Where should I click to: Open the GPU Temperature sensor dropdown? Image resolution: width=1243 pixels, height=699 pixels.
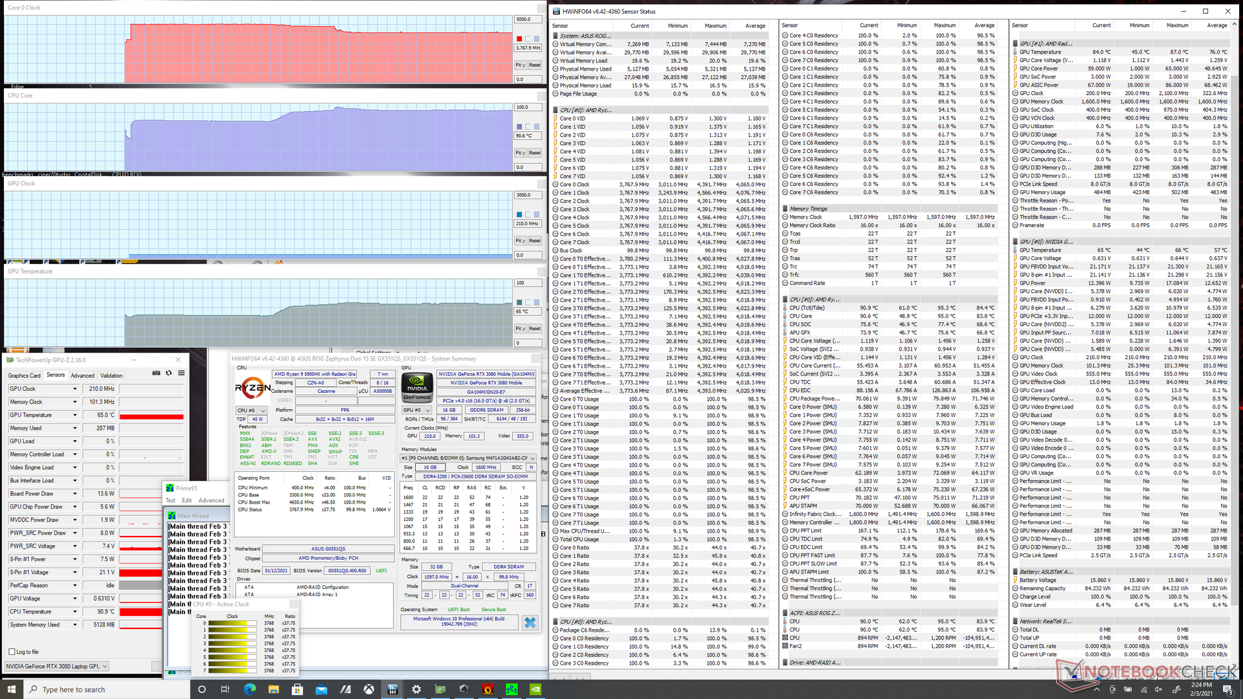point(74,416)
